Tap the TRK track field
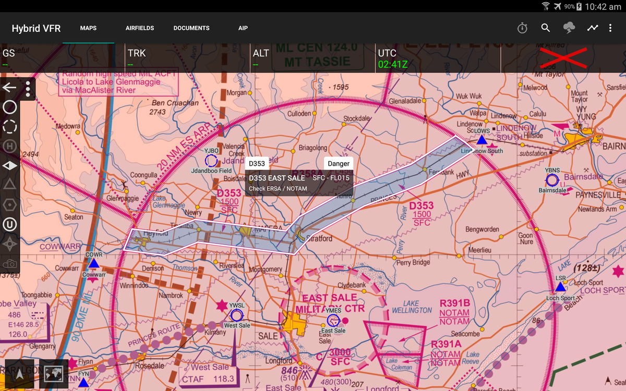 [x=188, y=58]
